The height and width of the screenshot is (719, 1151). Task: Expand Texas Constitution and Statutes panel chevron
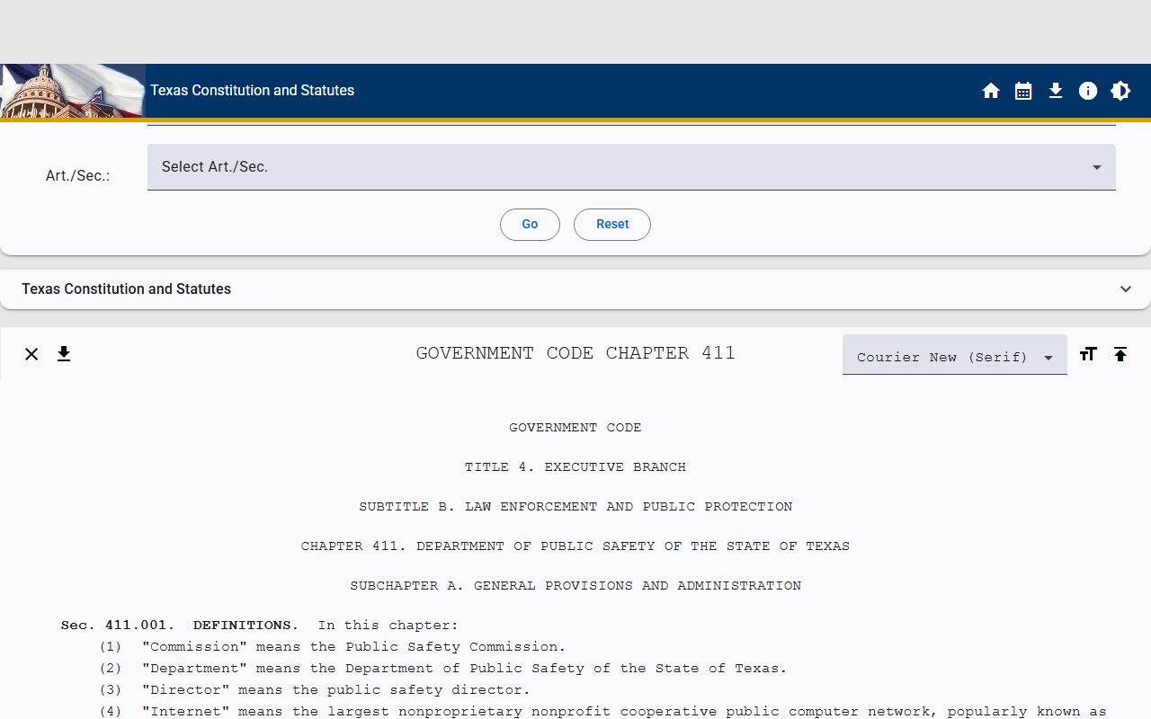tap(1126, 289)
